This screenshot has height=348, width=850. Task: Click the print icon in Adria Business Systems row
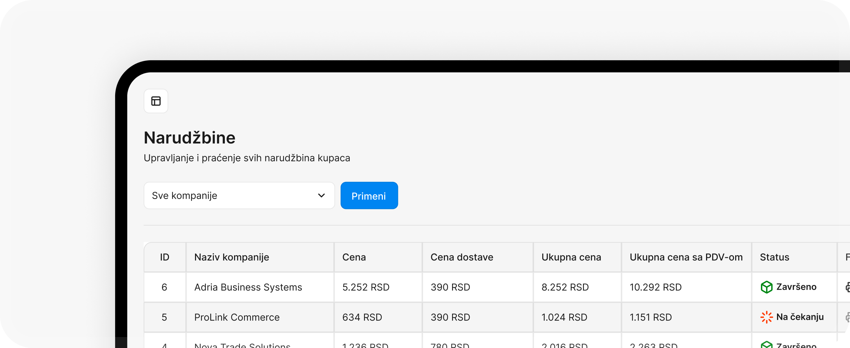848,287
